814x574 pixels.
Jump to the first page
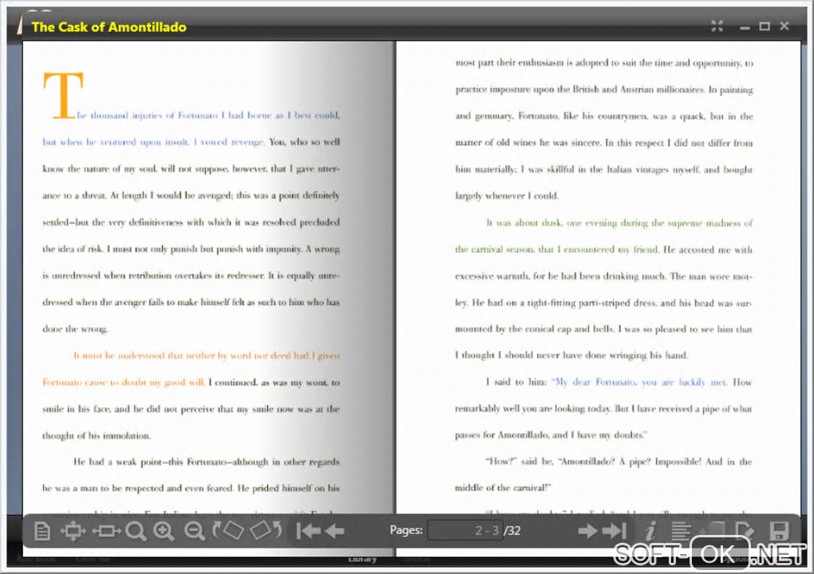point(308,531)
